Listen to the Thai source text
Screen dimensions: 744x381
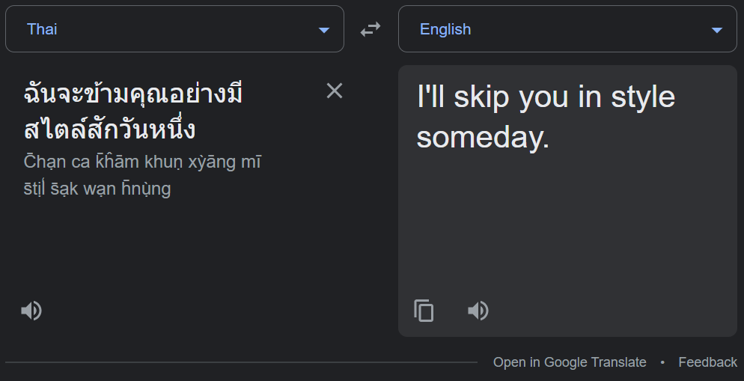coord(31,310)
